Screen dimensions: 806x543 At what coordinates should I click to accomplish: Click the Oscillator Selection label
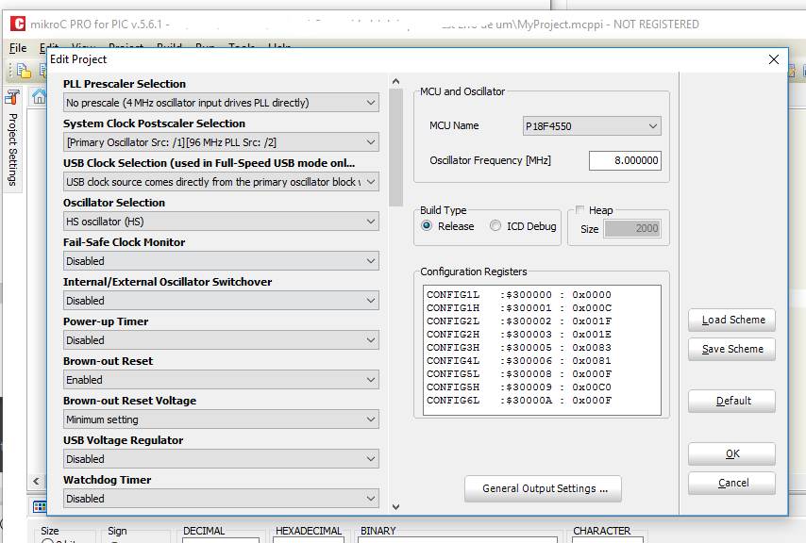pyautogui.click(x=114, y=203)
